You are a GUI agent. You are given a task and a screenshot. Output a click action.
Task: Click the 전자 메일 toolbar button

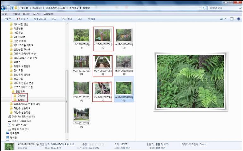click(67, 19)
